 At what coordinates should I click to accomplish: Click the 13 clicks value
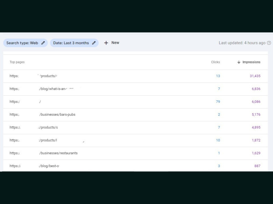pyautogui.click(x=218, y=76)
